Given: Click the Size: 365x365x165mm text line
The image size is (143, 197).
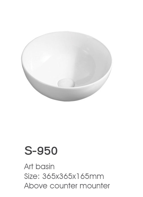Looking at the screenshot, I should (64, 176).
